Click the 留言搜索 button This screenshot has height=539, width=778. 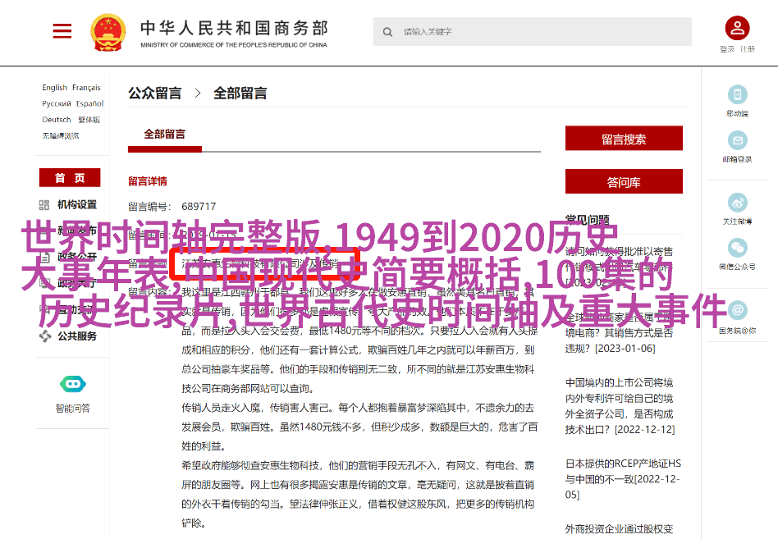[624, 139]
